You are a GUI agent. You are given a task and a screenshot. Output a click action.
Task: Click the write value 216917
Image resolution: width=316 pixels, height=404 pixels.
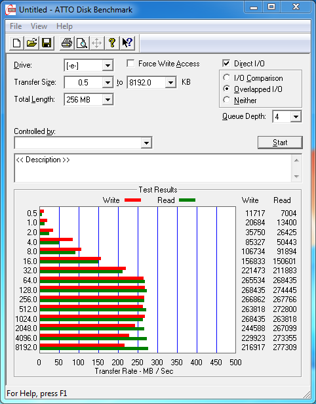[253, 348]
